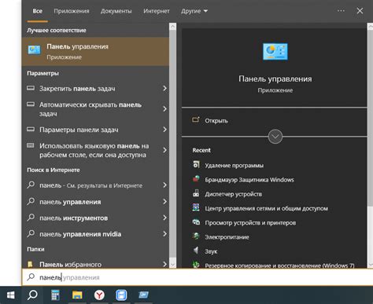This screenshot has height=304, width=373.
Task: Expand arrow for Панель избранного folder
Action: [x=164, y=264]
